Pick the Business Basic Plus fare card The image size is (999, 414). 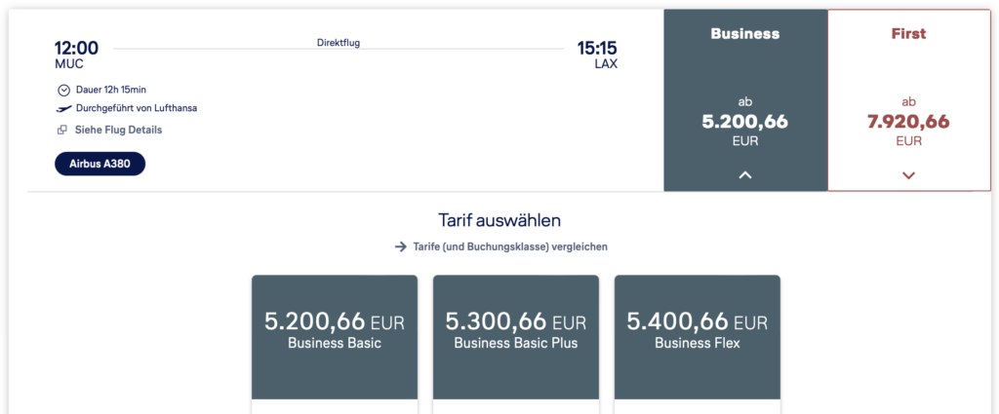point(516,330)
